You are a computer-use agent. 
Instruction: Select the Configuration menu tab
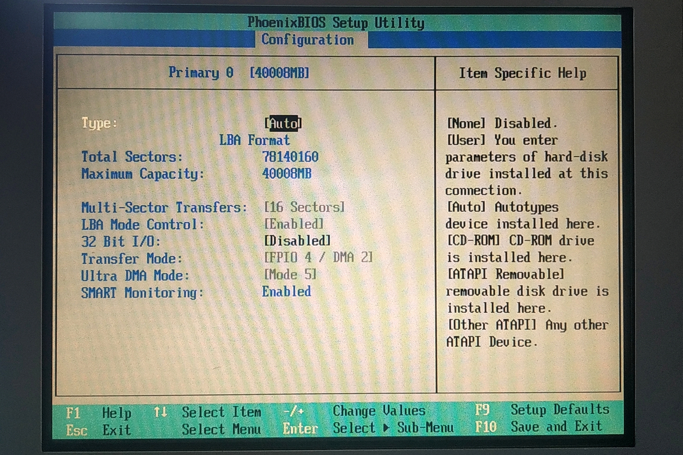click(x=308, y=40)
